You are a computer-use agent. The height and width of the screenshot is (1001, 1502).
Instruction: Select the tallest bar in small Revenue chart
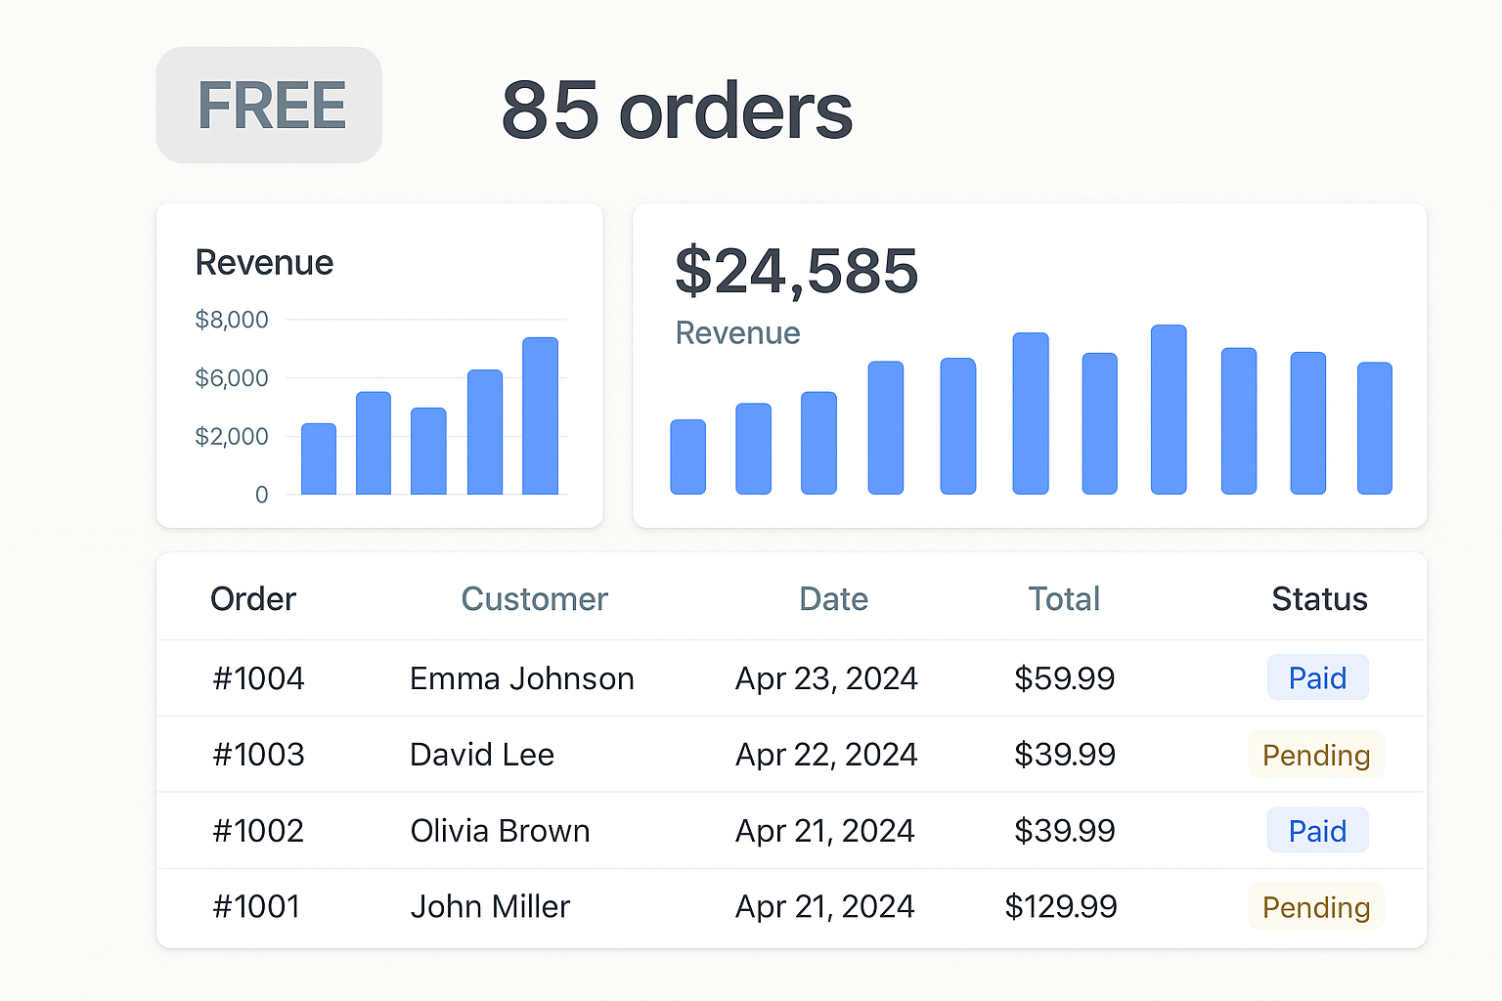point(539,415)
